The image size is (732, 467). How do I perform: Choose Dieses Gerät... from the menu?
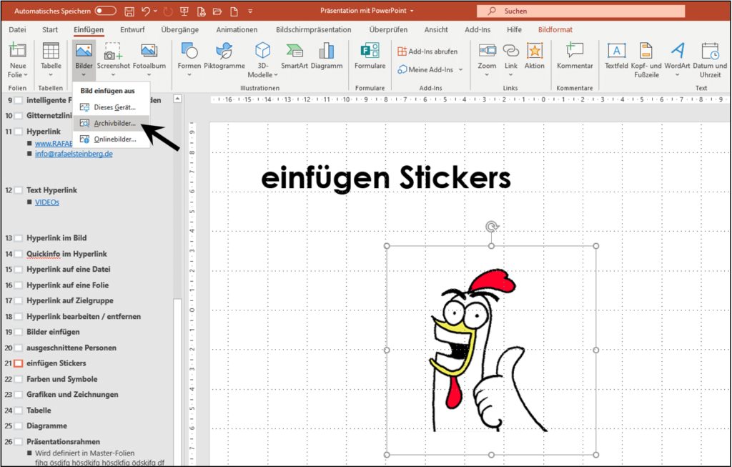click(x=111, y=107)
